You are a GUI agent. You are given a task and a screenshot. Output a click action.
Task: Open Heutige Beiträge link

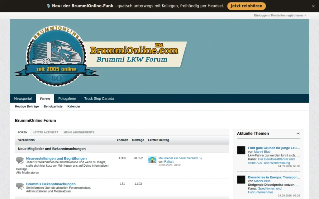[x=27, y=106]
